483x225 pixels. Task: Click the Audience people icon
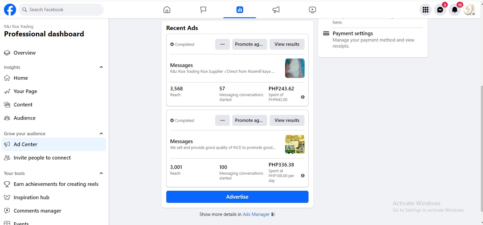(x=7, y=118)
